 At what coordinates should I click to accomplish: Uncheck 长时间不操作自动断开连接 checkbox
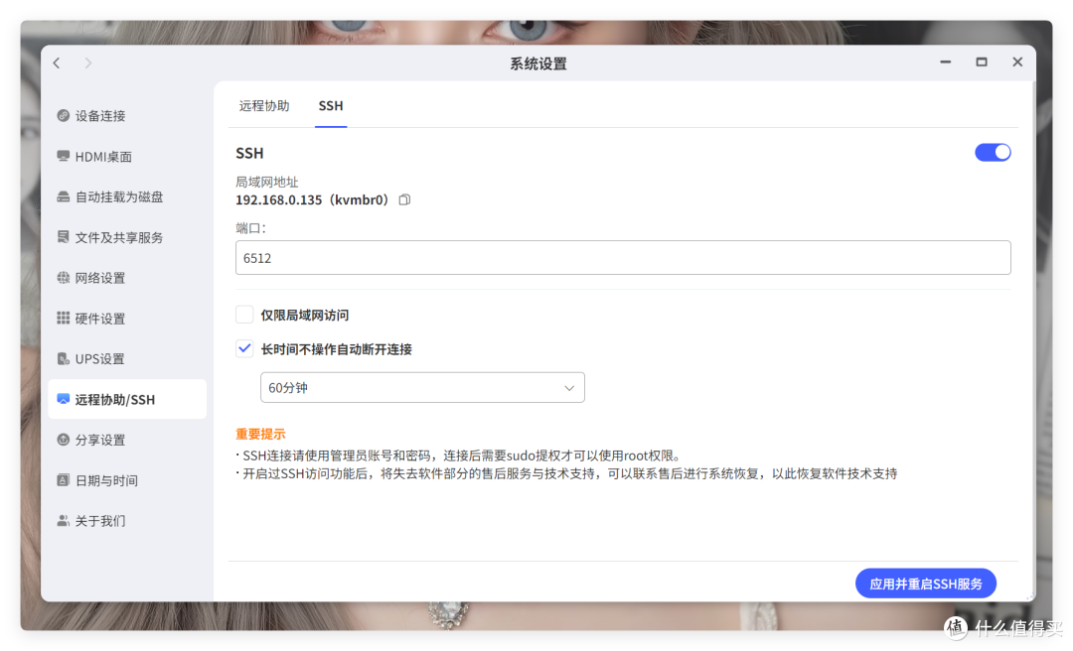pyautogui.click(x=244, y=348)
